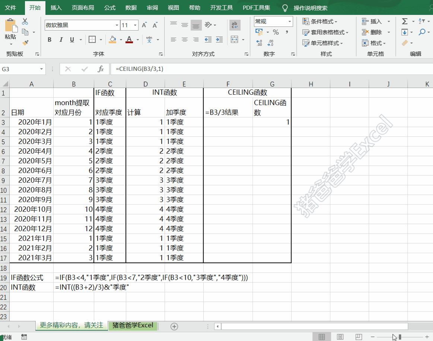Screen dimensions: 433x341
Task: Click the 插入 cells button
Action: tap(372, 21)
